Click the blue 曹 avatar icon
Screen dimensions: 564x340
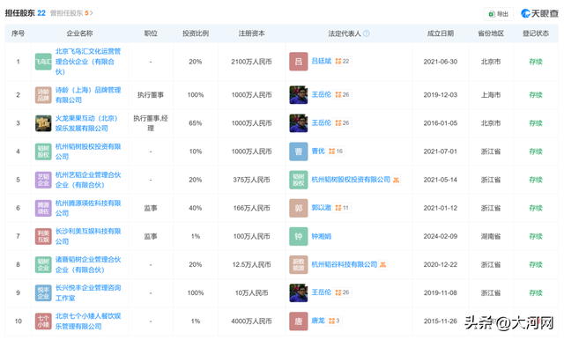(299, 152)
